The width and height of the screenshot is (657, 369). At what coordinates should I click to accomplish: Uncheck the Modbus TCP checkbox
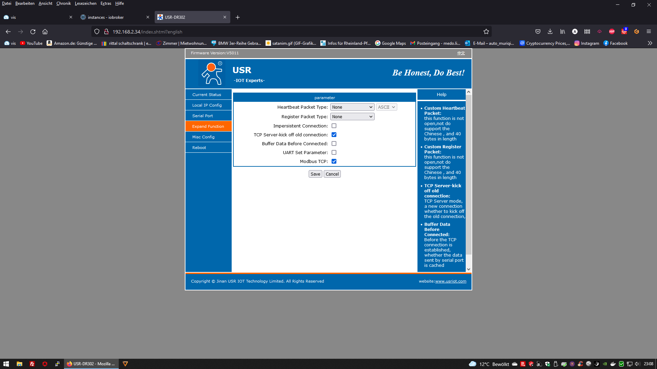coord(334,161)
